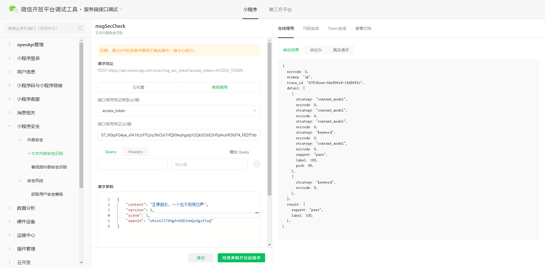The image size is (545, 268).
Task: Open the 音视频内容安全识别 API item
Action: click(x=49, y=167)
